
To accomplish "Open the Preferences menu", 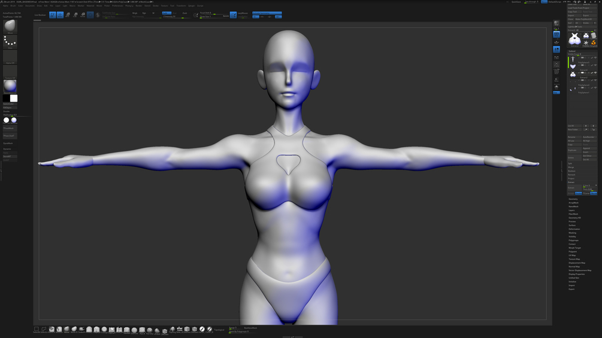I will [117, 6].
